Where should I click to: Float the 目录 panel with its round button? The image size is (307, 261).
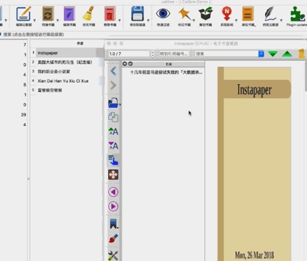(130, 64)
